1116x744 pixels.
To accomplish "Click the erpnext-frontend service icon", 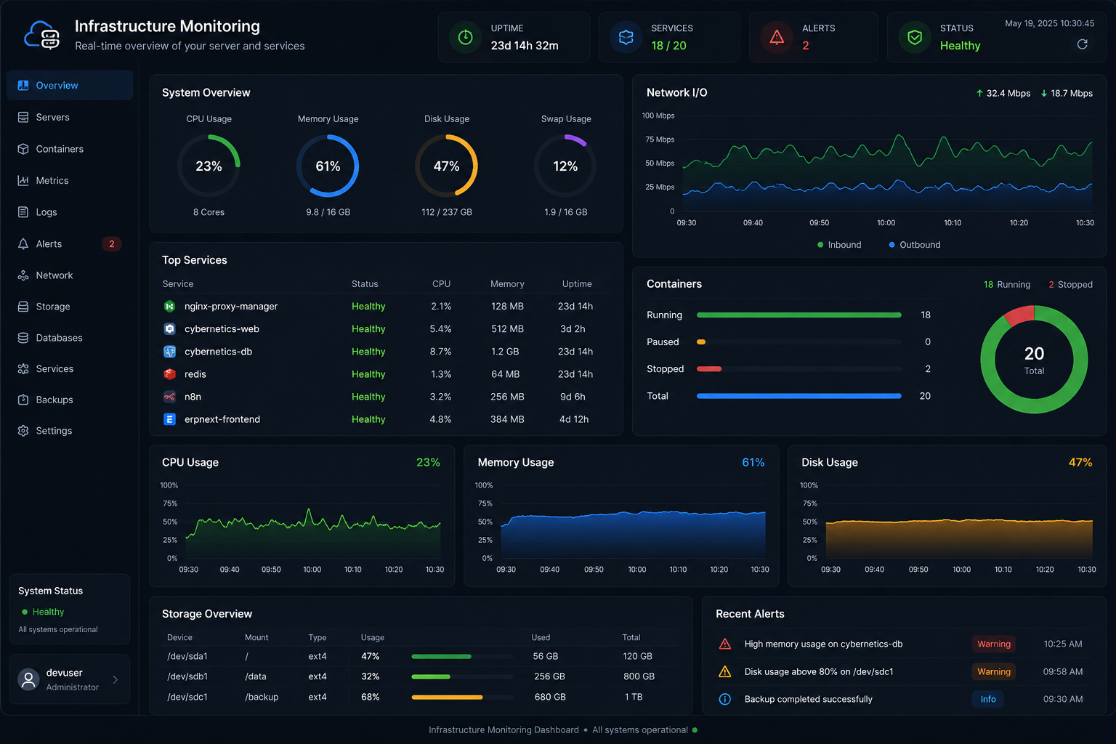I will point(169,419).
